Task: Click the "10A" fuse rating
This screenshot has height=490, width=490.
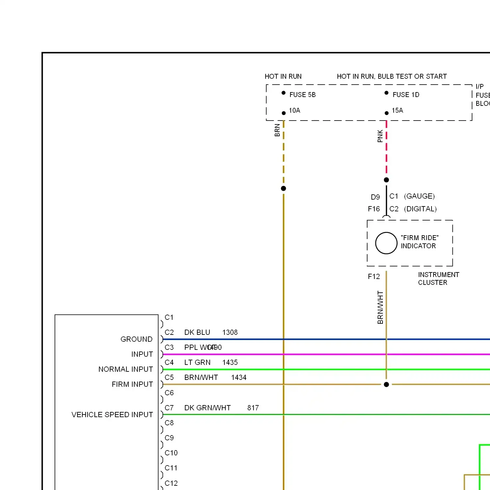Action: click(x=294, y=110)
